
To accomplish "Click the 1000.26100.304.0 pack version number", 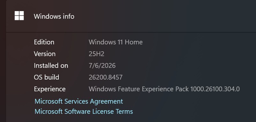I will point(215,89).
